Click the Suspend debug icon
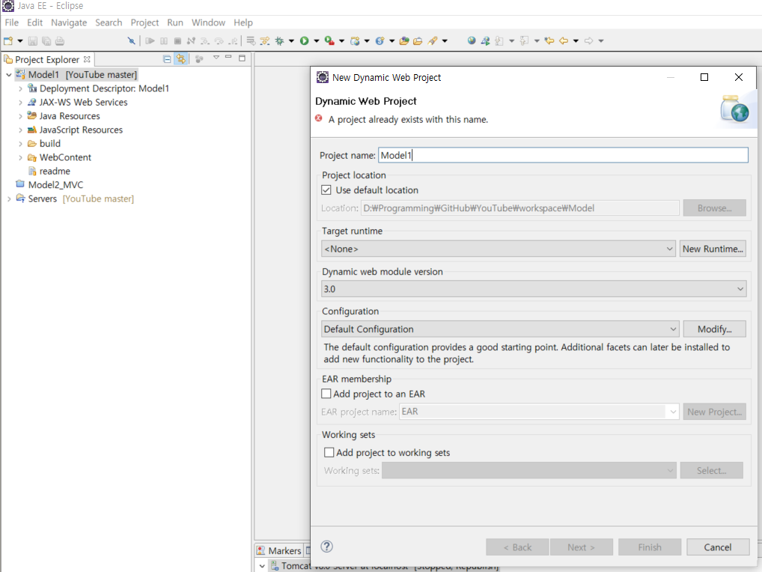Image resolution: width=762 pixels, height=572 pixels. point(164,41)
